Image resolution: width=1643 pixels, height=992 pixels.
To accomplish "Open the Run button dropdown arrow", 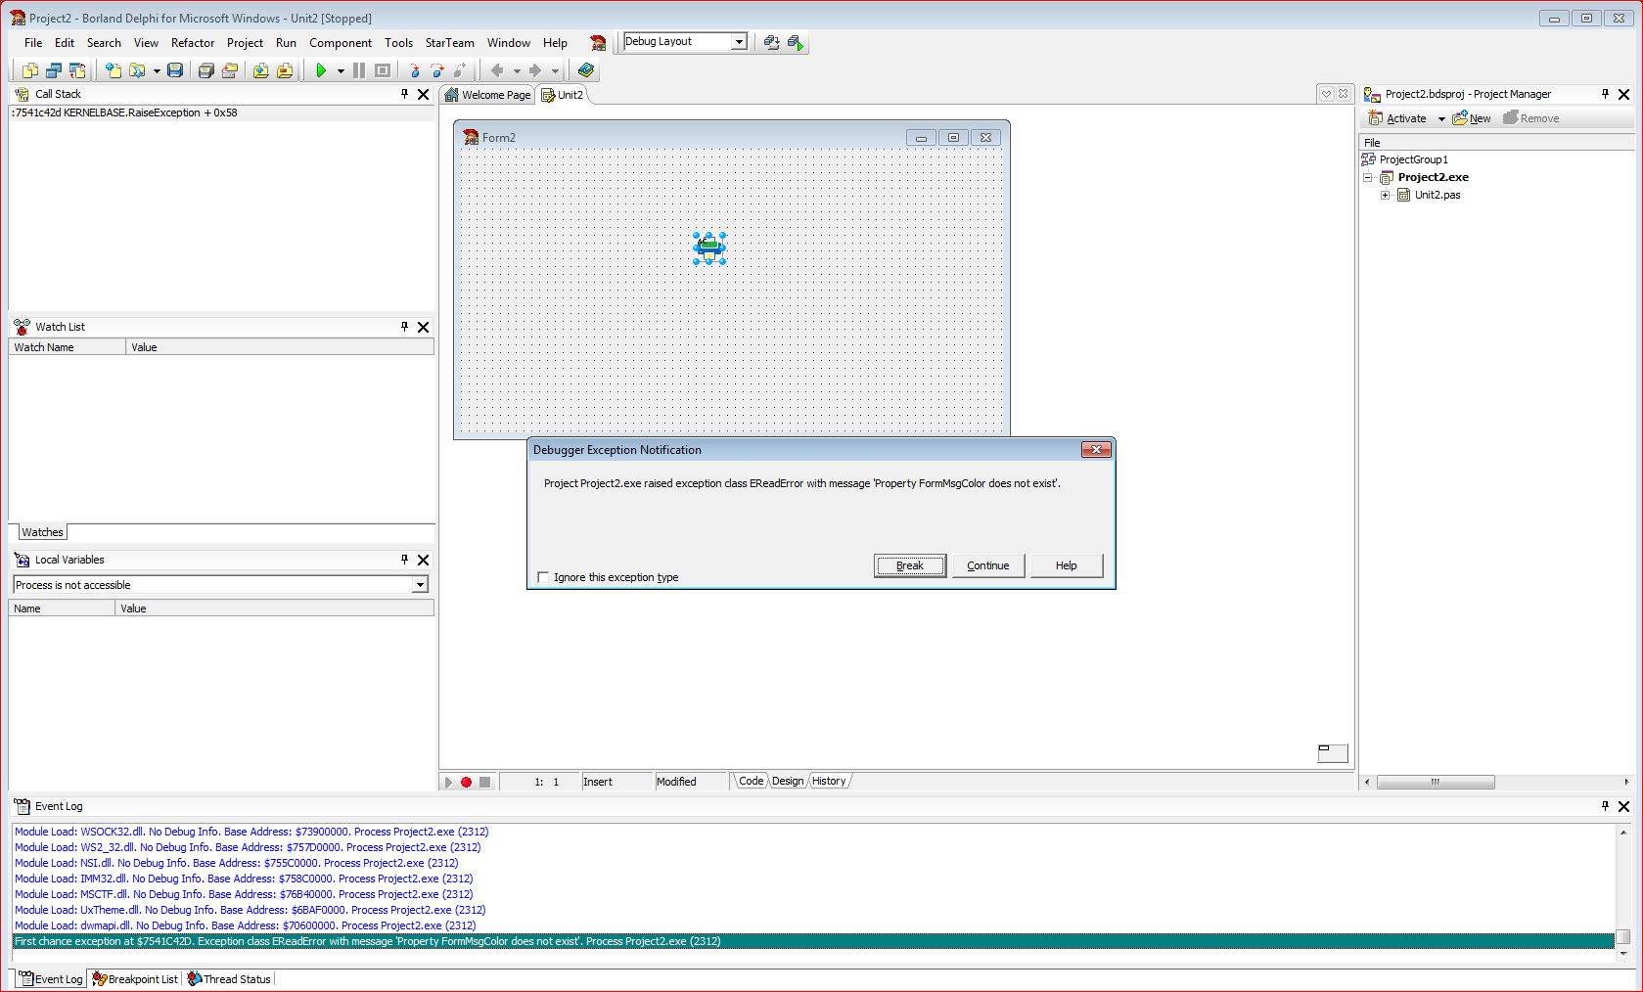I will pyautogui.click(x=341, y=70).
